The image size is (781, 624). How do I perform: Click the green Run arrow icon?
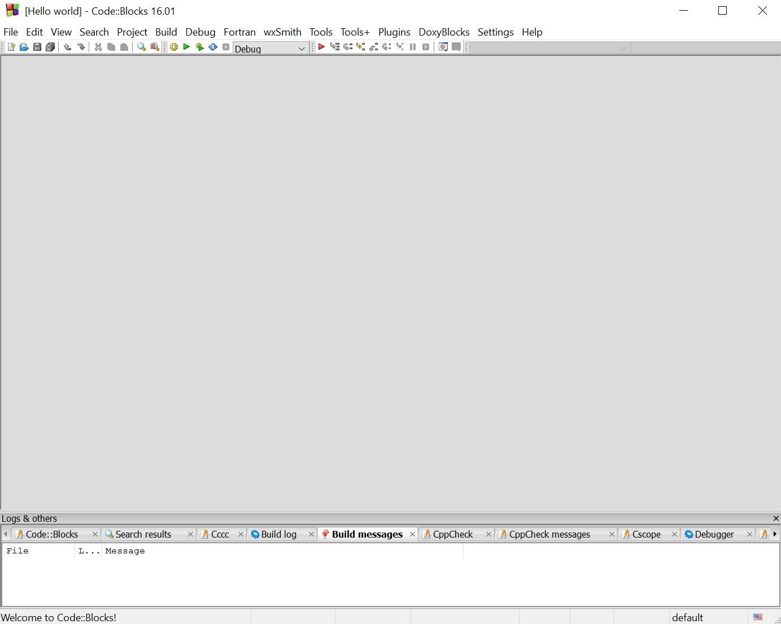pyautogui.click(x=186, y=47)
